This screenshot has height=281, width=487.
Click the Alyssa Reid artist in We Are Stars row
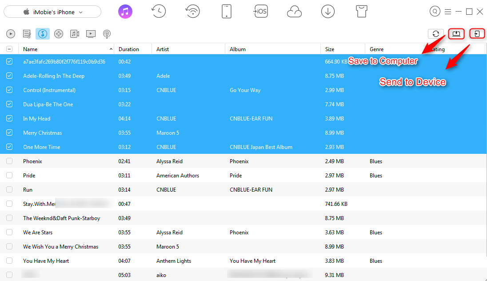pos(169,233)
